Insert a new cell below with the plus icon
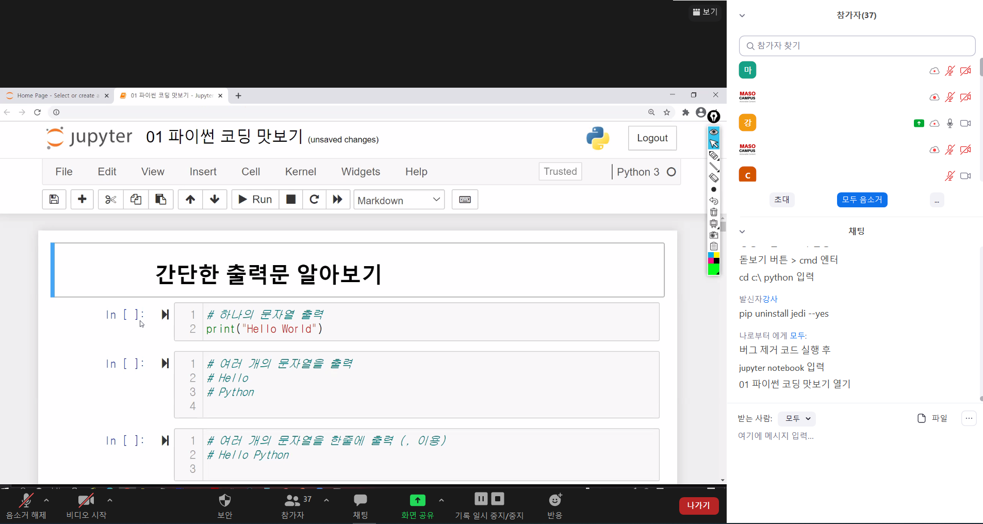983x524 pixels. [x=82, y=200]
